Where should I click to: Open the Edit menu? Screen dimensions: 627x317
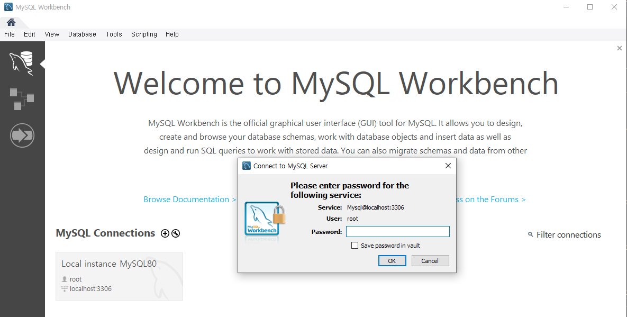29,34
